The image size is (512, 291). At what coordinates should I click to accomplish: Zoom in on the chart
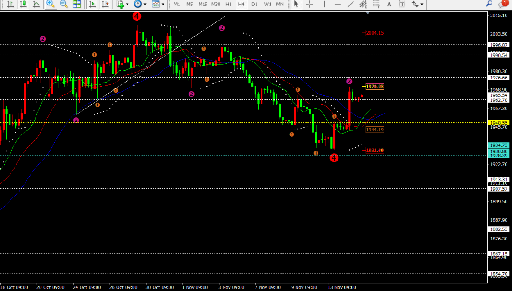tap(51, 4)
